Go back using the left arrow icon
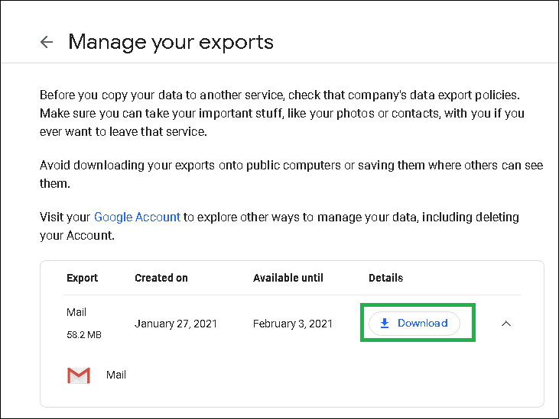The width and height of the screenshot is (559, 419). pos(47,42)
